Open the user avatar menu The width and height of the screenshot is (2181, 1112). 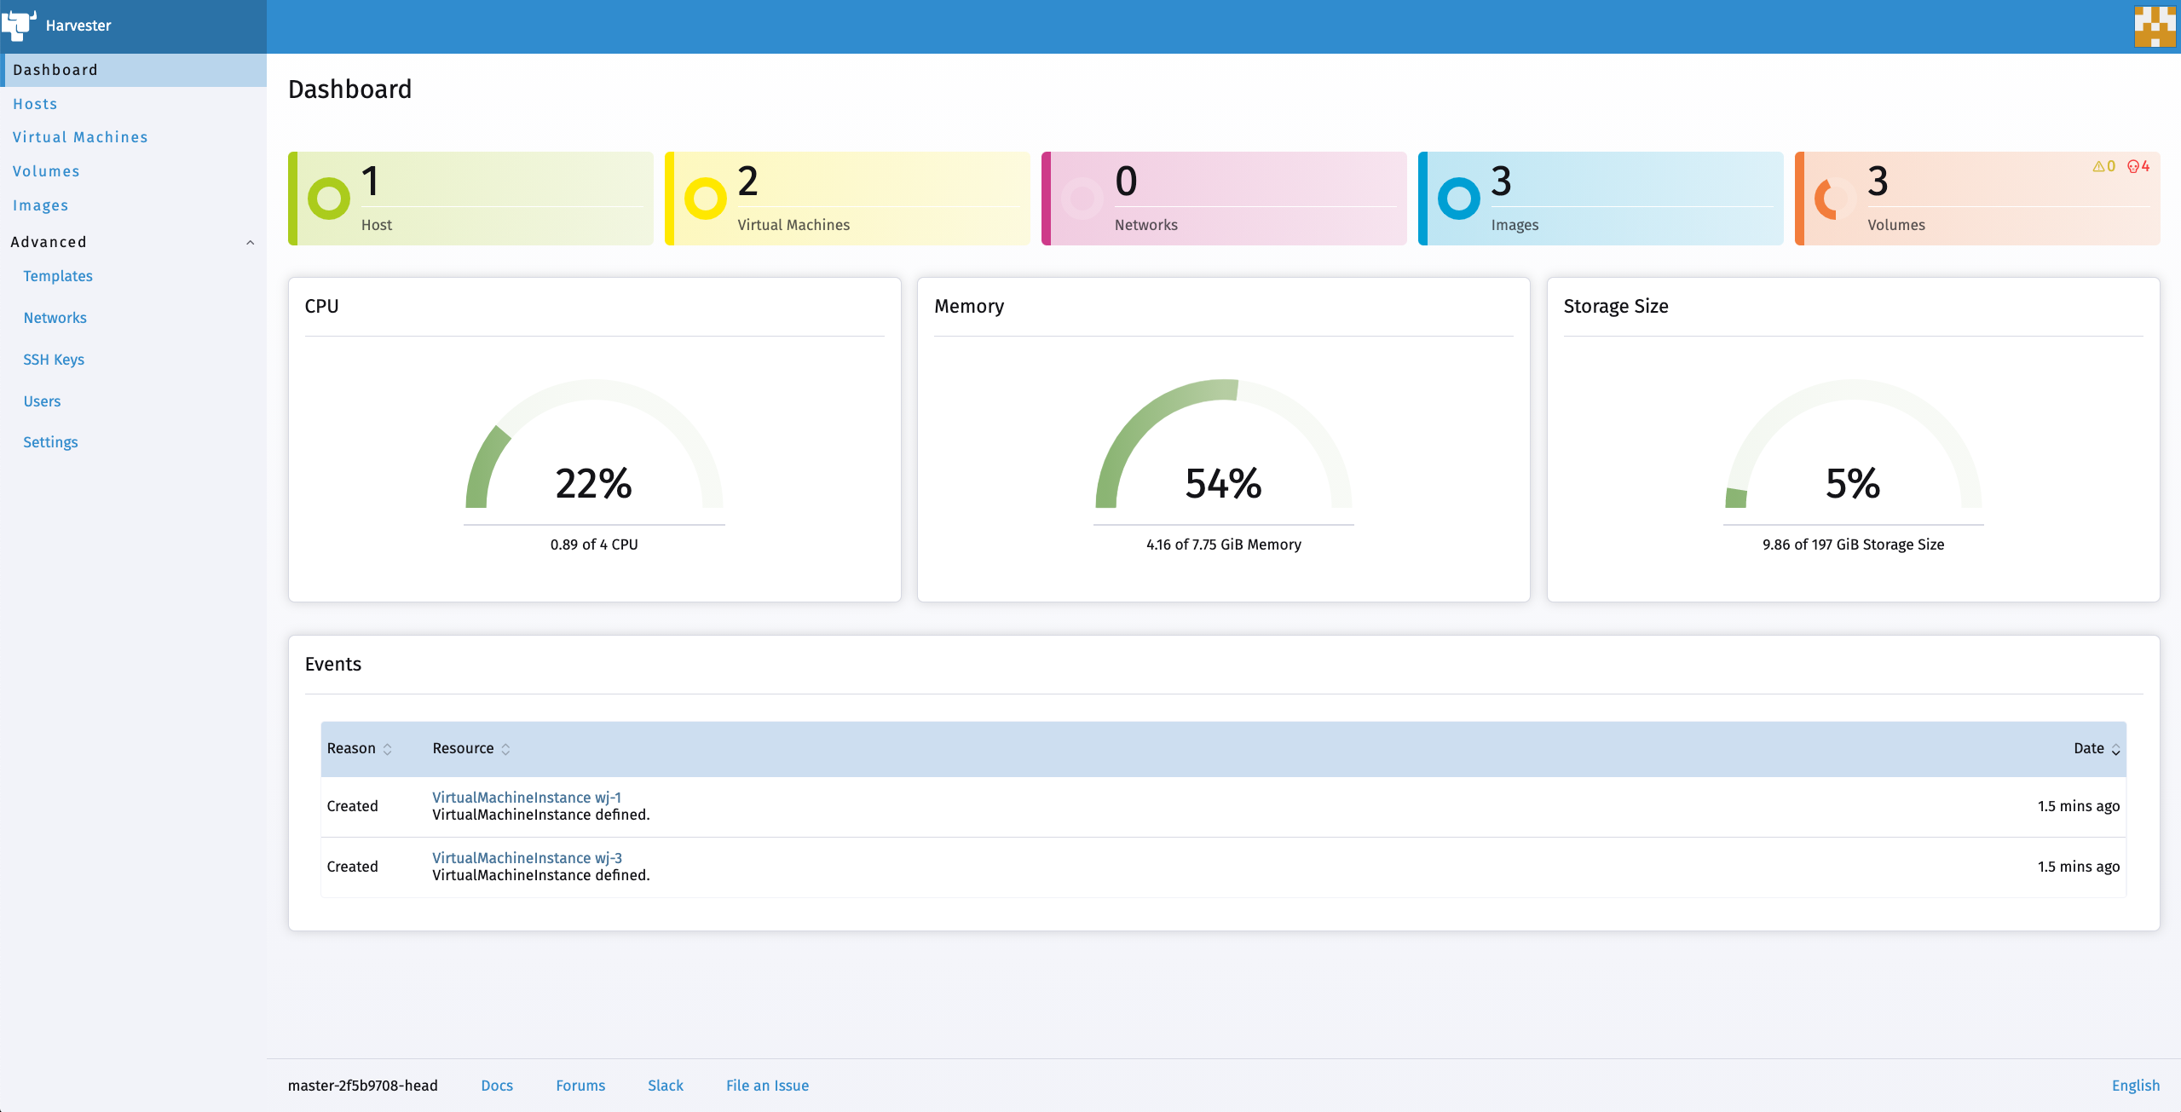click(2154, 26)
